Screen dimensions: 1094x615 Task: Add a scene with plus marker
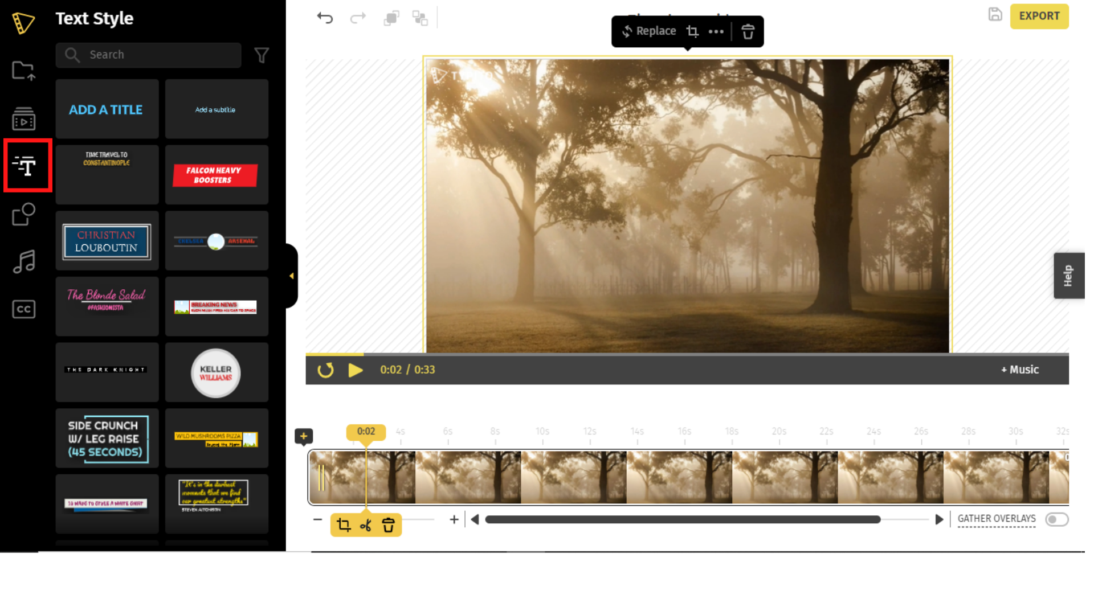[x=304, y=437]
